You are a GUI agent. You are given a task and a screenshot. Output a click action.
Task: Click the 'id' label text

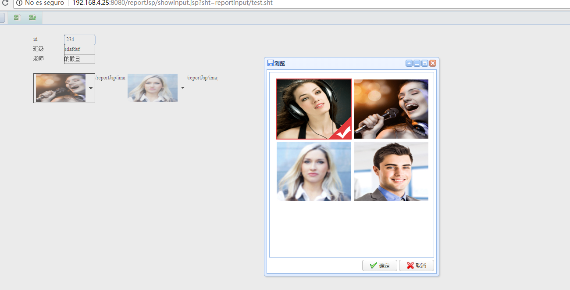click(x=36, y=39)
